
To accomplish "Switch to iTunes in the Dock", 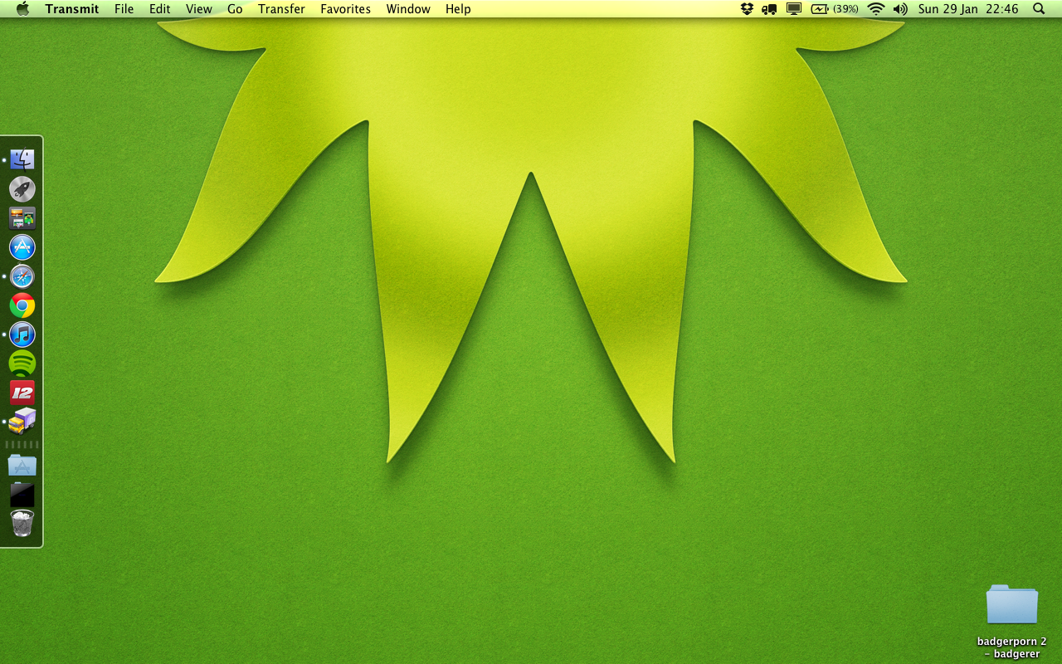I will point(22,334).
